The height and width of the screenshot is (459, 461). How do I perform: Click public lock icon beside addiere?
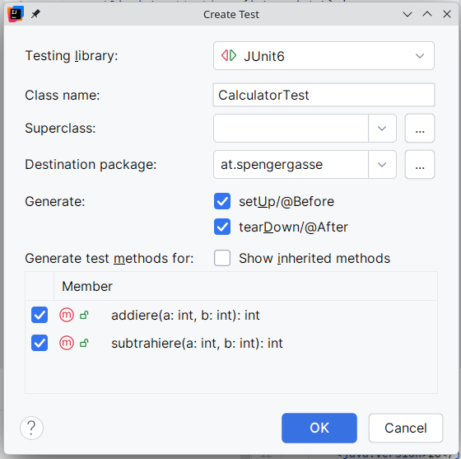click(x=84, y=315)
